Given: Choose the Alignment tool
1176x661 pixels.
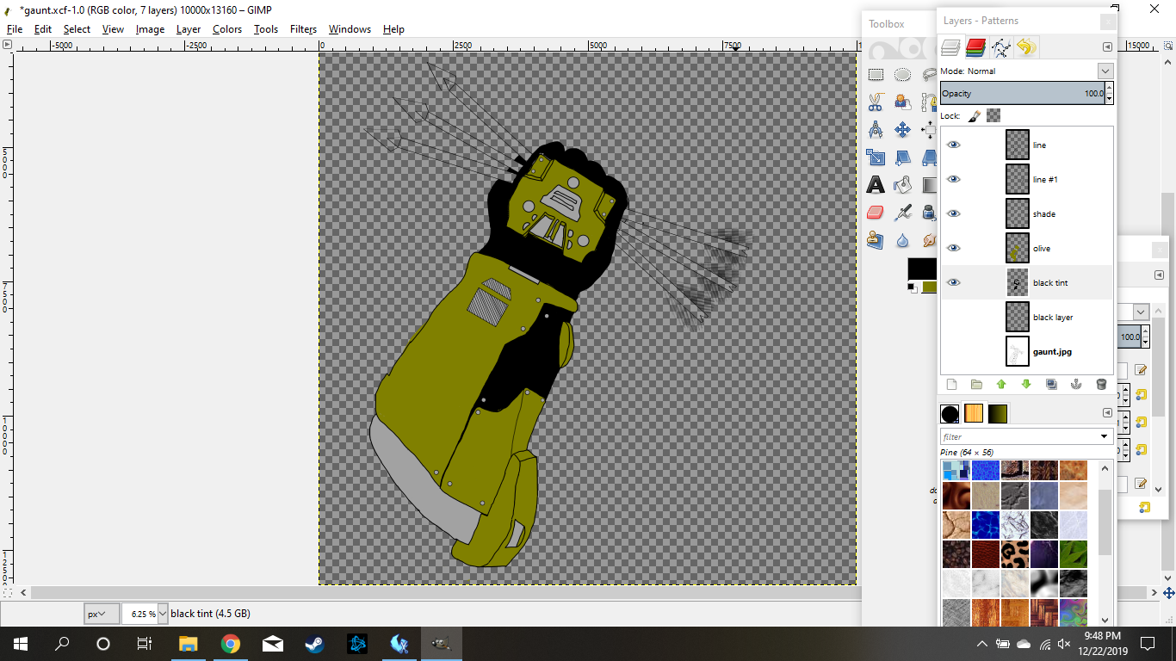Looking at the screenshot, I should click(x=929, y=130).
